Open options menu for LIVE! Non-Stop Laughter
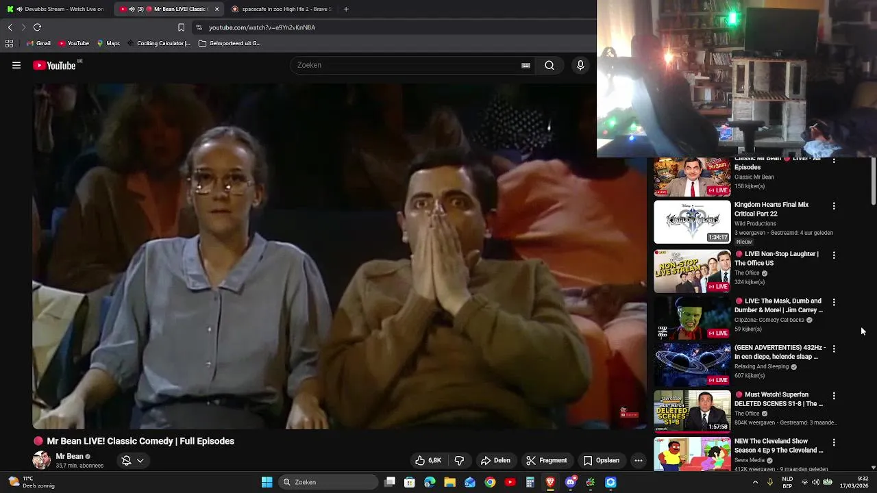The height and width of the screenshot is (493, 877). [x=834, y=255]
